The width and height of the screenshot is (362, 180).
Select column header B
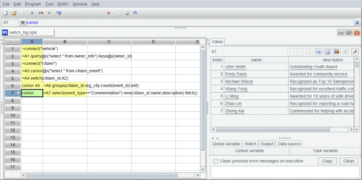pos(65,42)
